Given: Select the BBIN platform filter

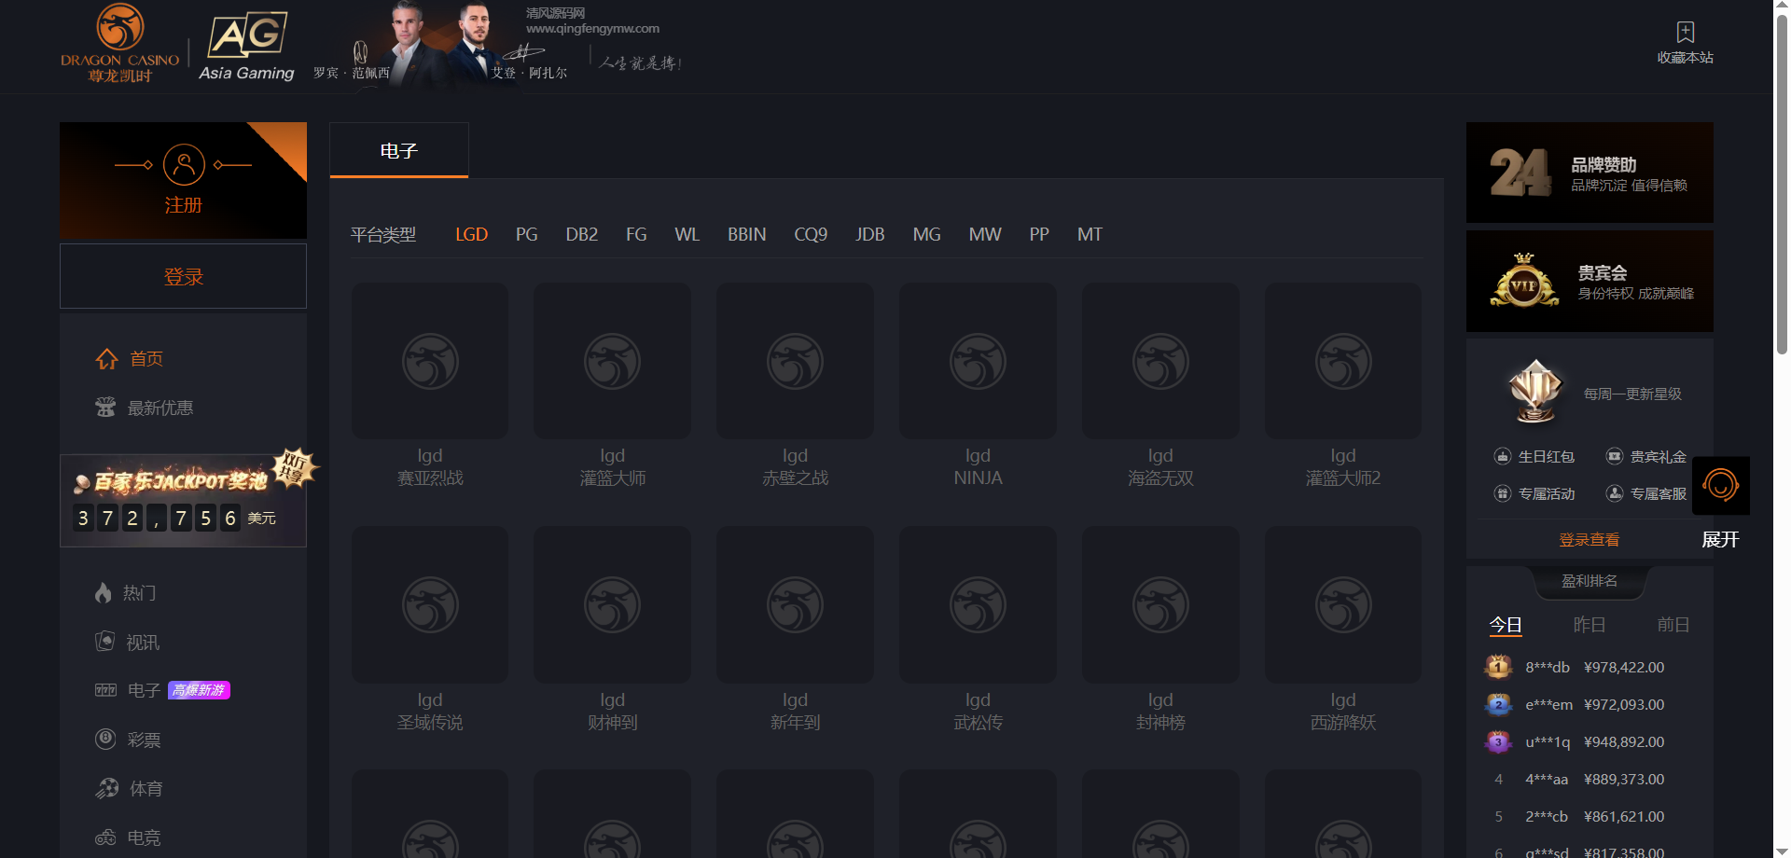Looking at the screenshot, I should (x=746, y=235).
